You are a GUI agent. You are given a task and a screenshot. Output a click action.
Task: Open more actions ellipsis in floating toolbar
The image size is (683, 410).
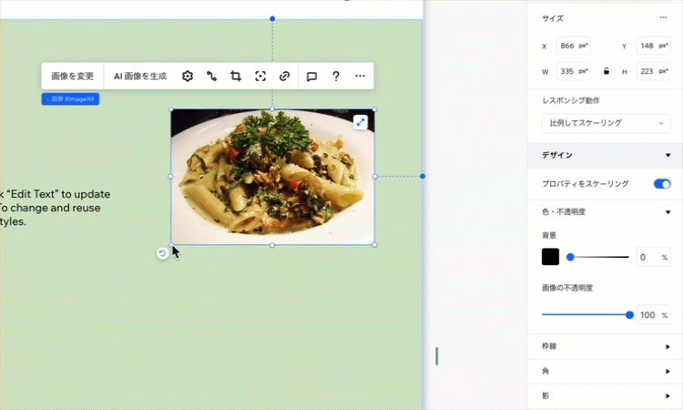click(x=361, y=77)
